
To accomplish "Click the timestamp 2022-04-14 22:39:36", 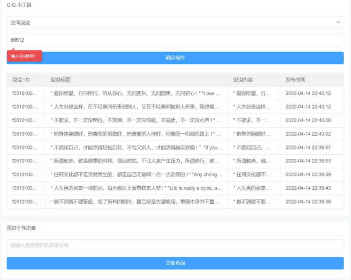I will (308, 202).
